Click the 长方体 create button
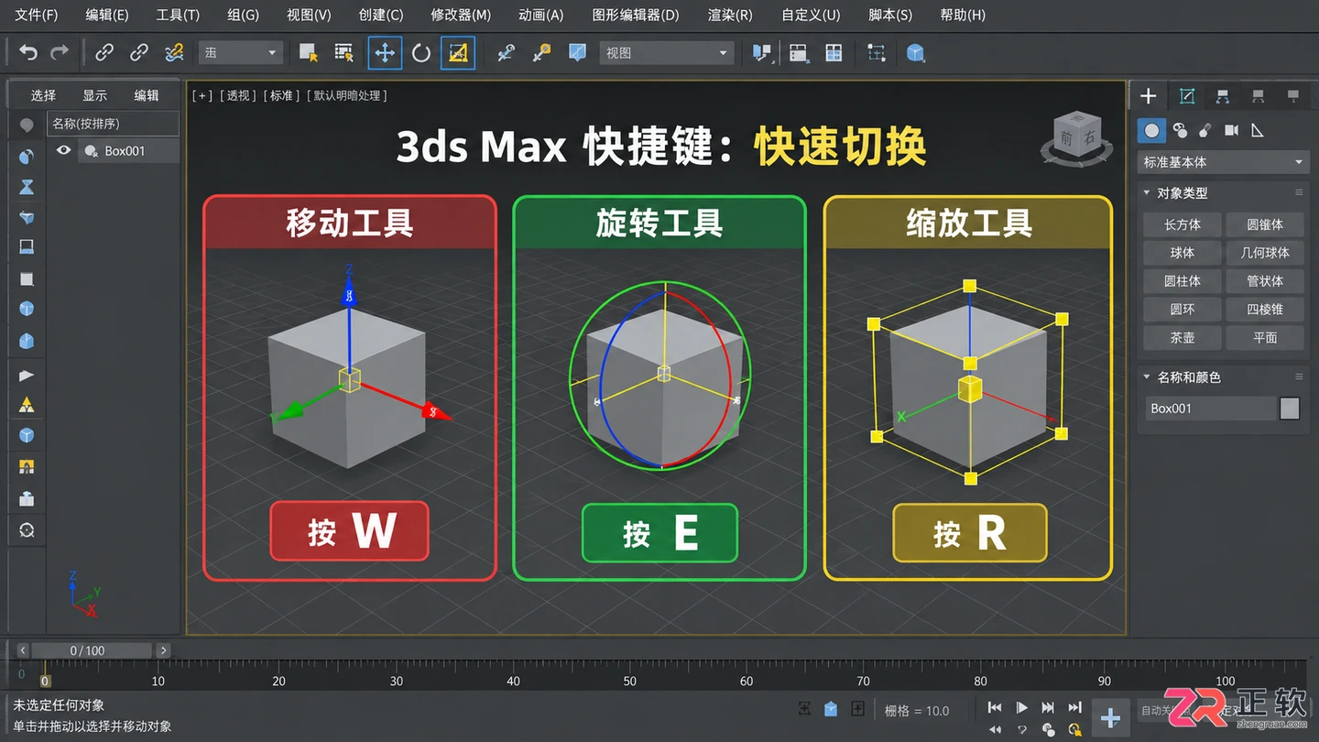 [1183, 224]
